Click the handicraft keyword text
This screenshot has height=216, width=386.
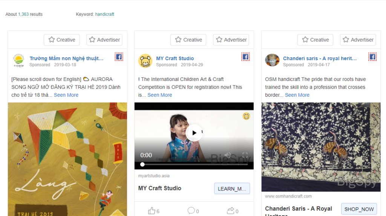coord(105,14)
